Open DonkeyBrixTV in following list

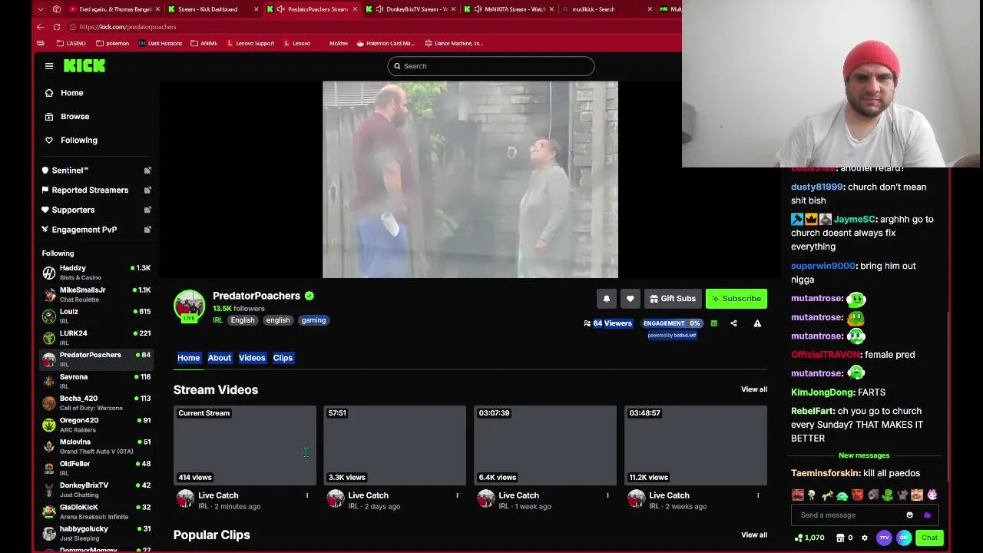(x=96, y=490)
